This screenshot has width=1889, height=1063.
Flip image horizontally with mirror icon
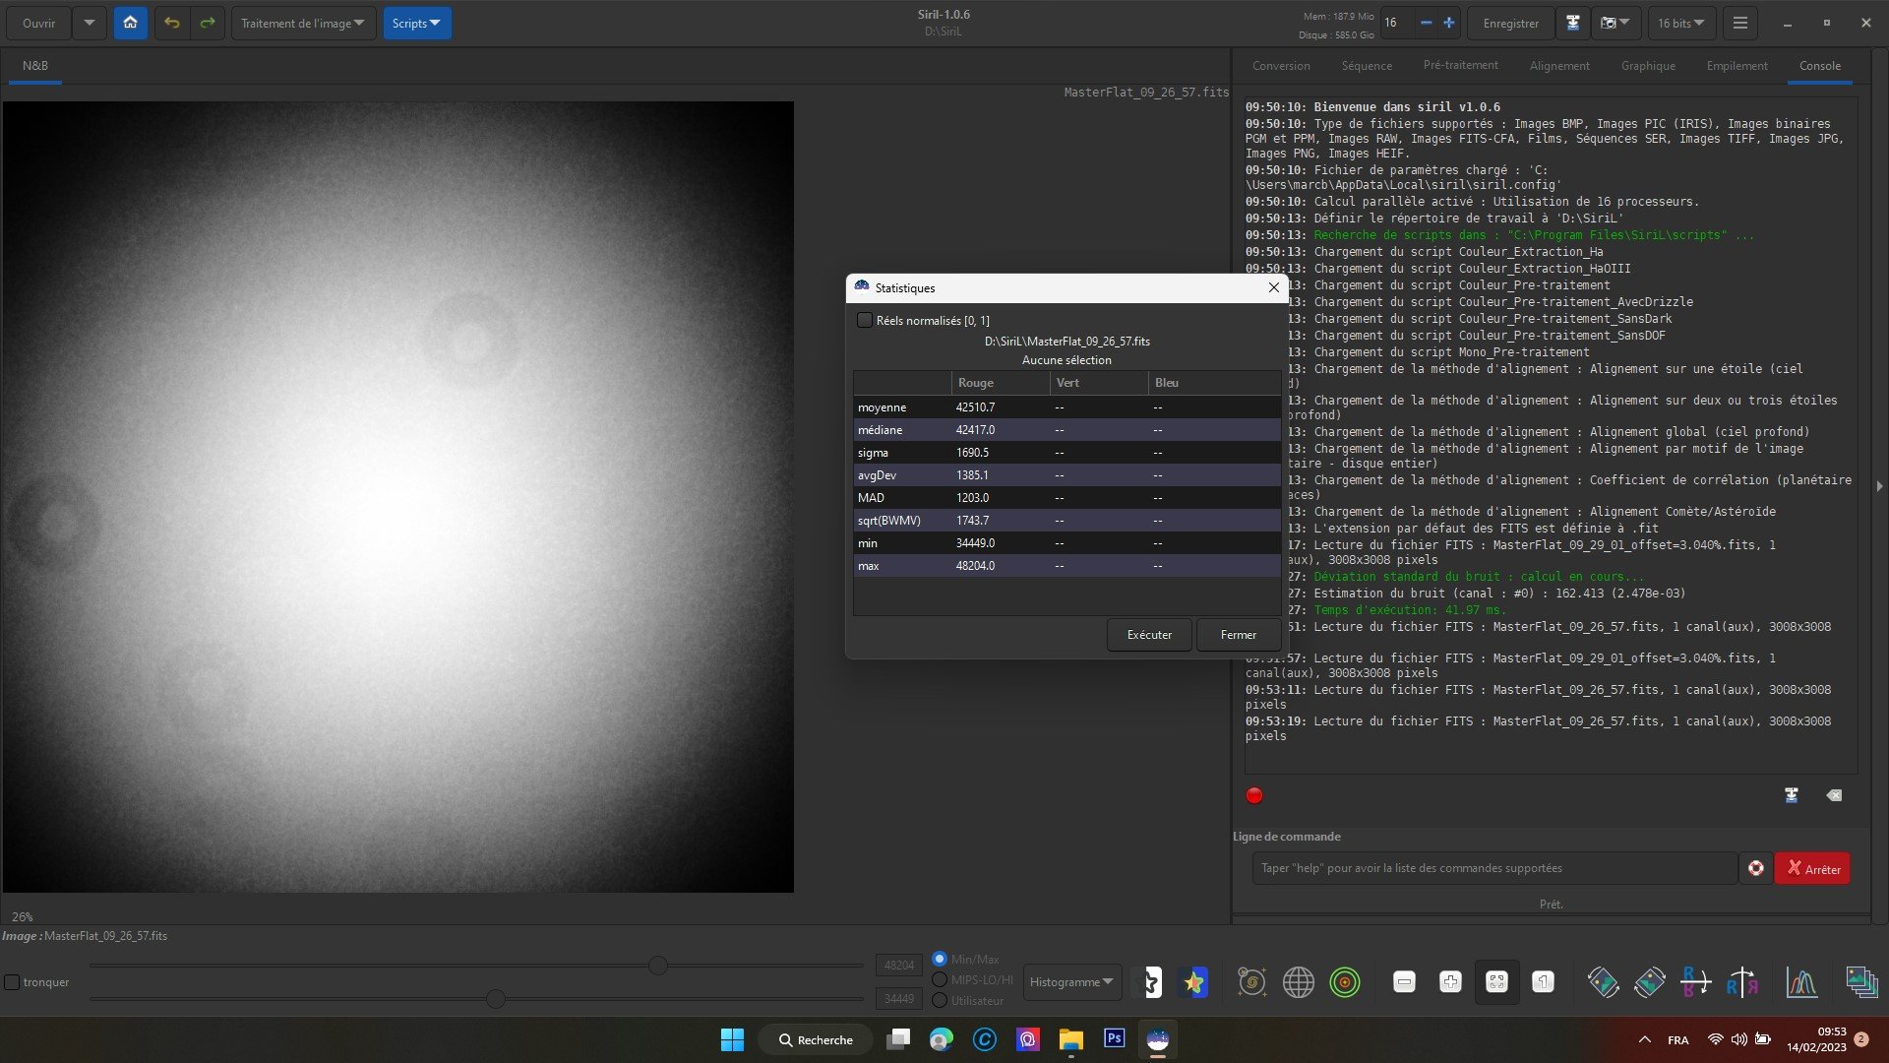1741,982
